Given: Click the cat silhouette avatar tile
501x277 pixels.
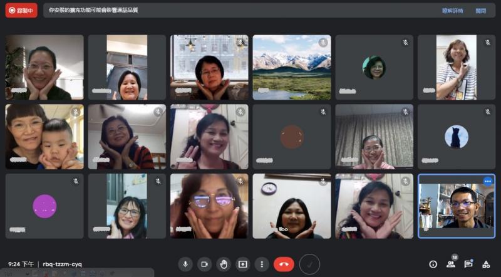Looking at the screenshot, I should pyautogui.click(x=457, y=137).
